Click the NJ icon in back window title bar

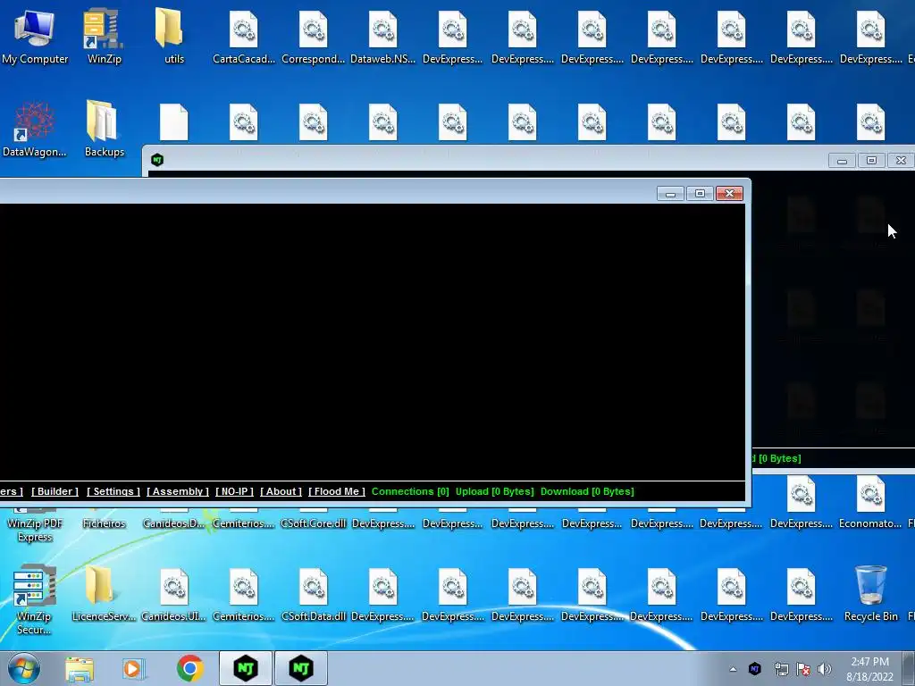point(157,160)
